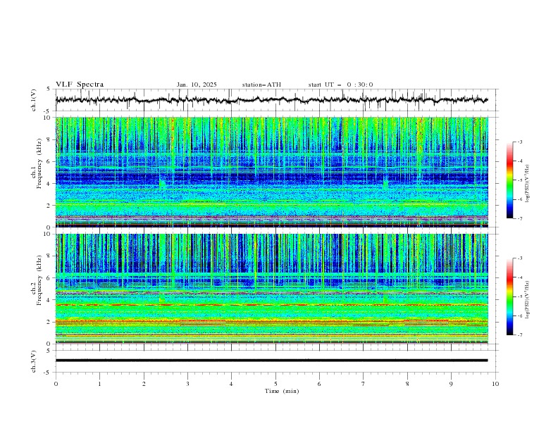Image resolution: width=558 pixels, height=431 pixels.
Task: Click the ch.1 color bar "log(PSD)(V²/Hz)" label
Action: tap(527, 184)
